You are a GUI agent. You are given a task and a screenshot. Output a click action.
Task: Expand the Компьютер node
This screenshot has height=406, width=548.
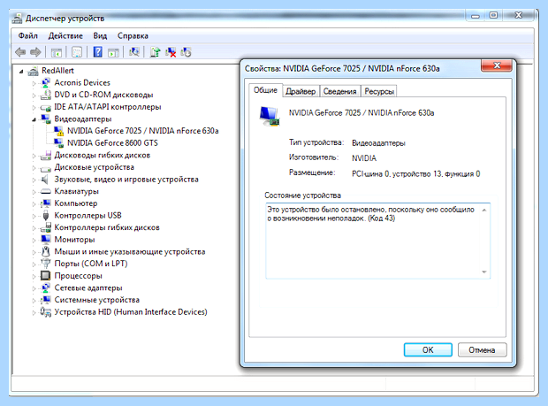[x=34, y=203]
